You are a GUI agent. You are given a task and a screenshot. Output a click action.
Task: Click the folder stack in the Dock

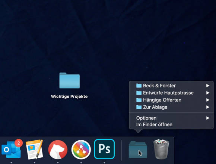[x=138, y=149]
